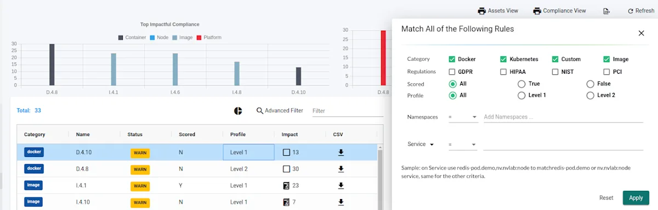The height and width of the screenshot is (210, 658).
Task: Select Scored All radio button
Action: click(452, 84)
